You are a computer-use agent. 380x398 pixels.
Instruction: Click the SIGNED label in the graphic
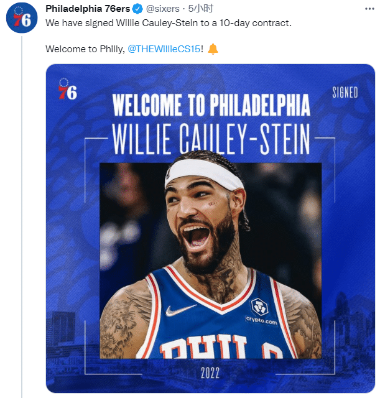[345, 93]
